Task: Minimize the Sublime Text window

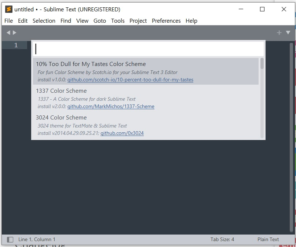Action: coord(241,9)
